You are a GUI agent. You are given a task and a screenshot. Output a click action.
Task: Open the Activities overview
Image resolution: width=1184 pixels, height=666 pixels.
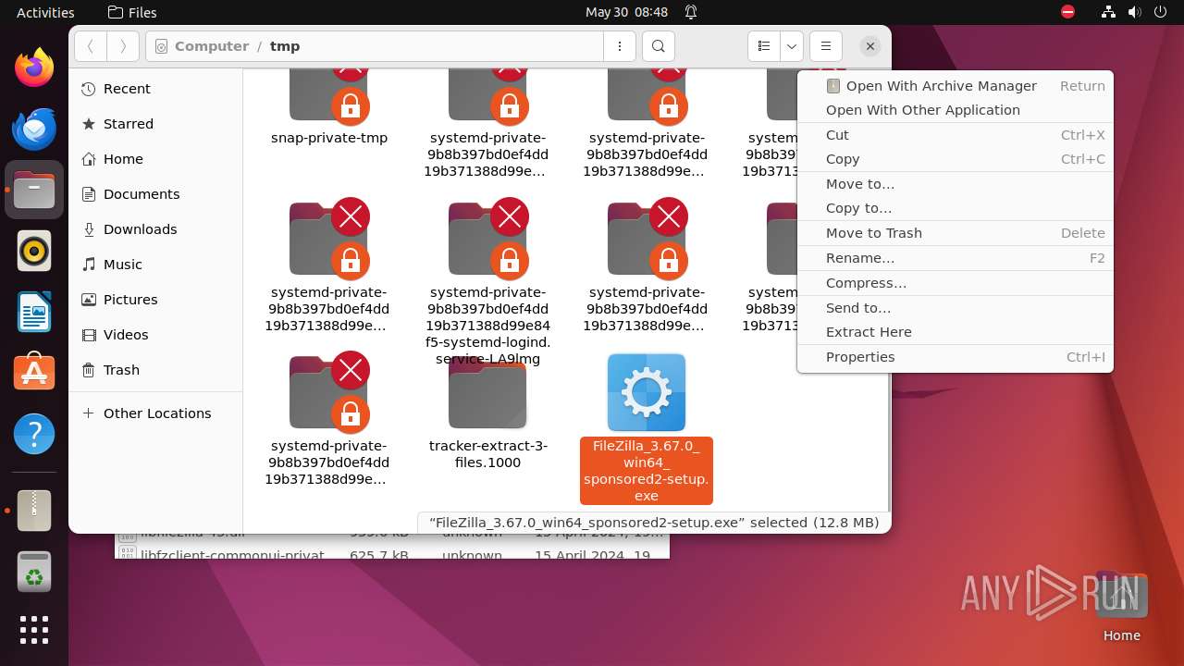coord(45,13)
